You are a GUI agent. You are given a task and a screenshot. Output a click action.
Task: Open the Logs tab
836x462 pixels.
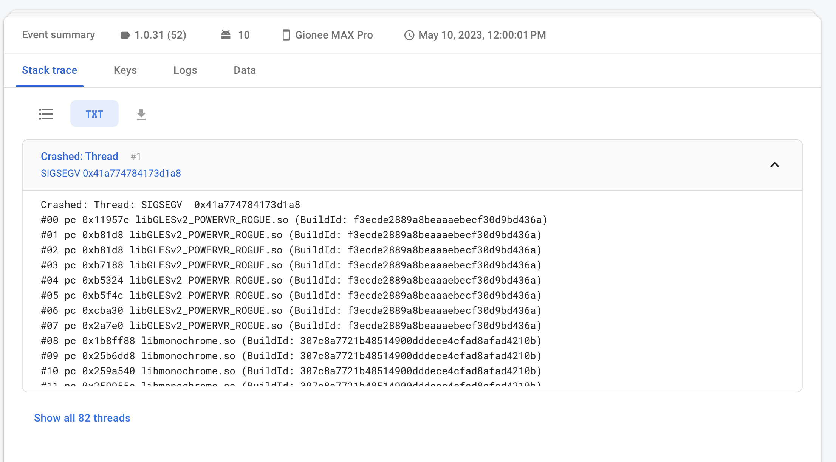tap(185, 70)
